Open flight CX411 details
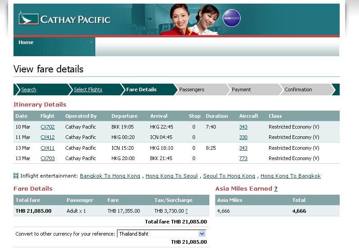The width and height of the screenshot is (359, 250). click(x=48, y=148)
